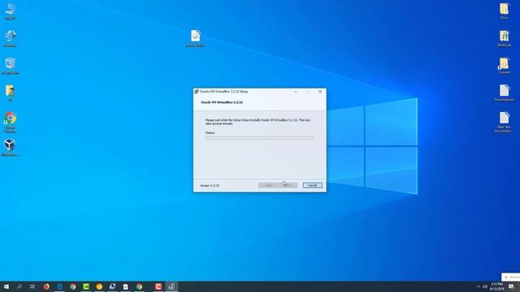Select the Download.txt file icon
The height and width of the screenshot is (292, 520).
pyautogui.click(x=504, y=93)
